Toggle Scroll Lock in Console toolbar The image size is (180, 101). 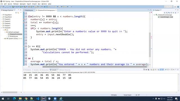coord(153,70)
